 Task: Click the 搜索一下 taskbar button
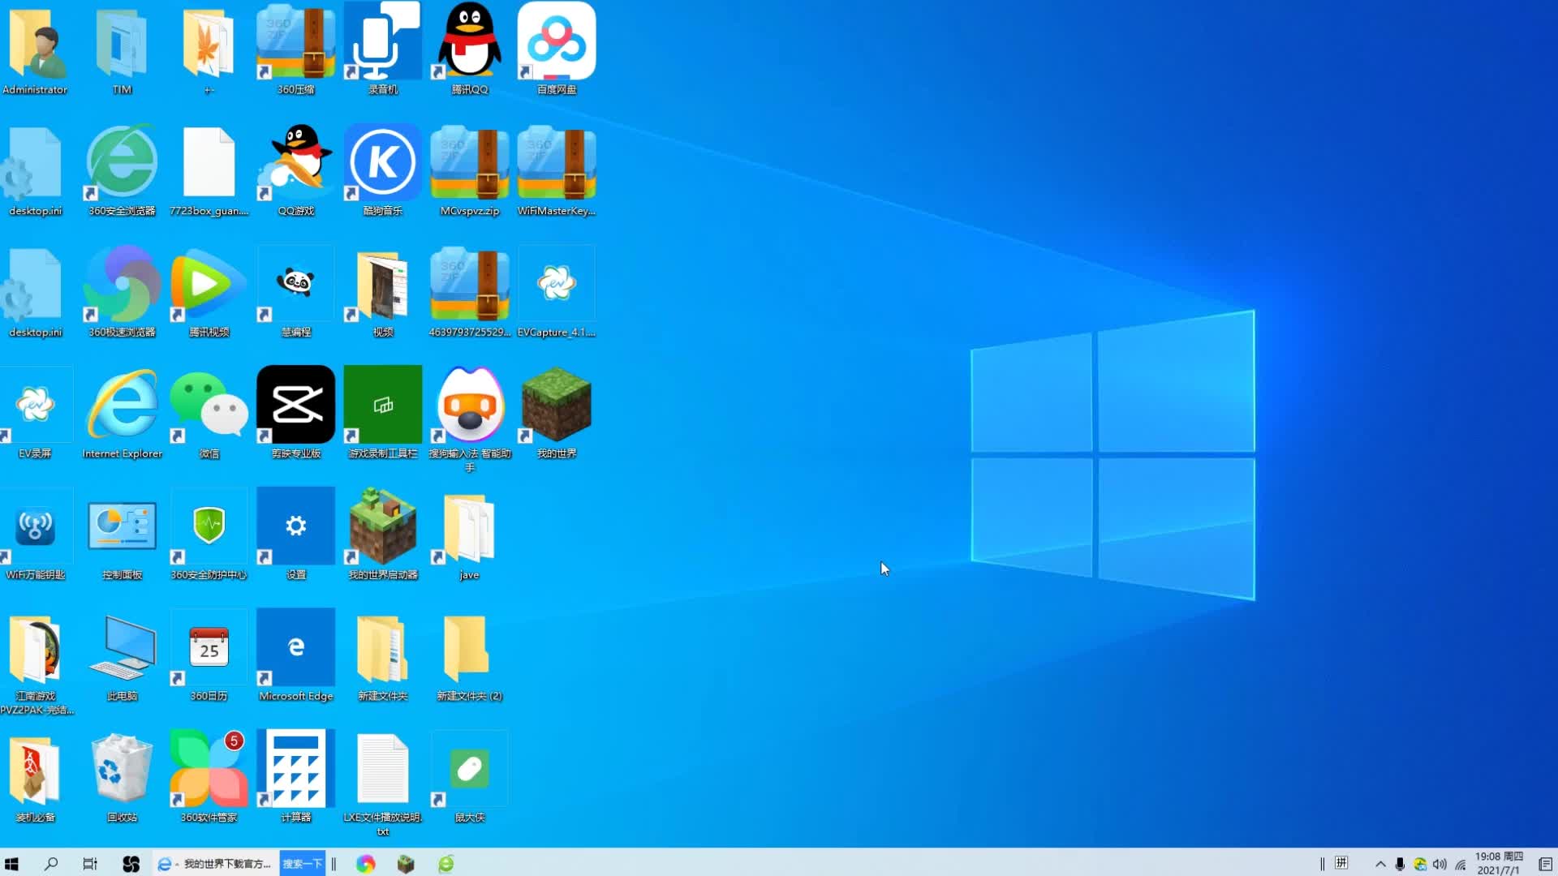(x=302, y=864)
